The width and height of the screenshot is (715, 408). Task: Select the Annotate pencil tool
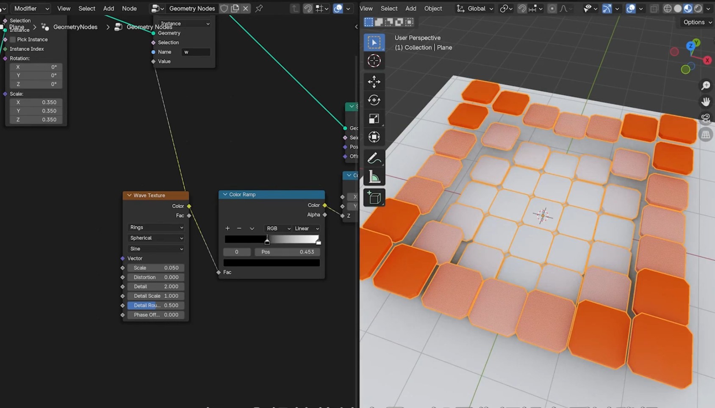click(374, 158)
